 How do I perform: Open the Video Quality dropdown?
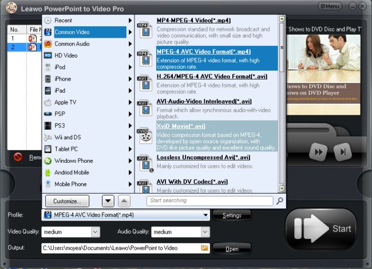pos(96,232)
